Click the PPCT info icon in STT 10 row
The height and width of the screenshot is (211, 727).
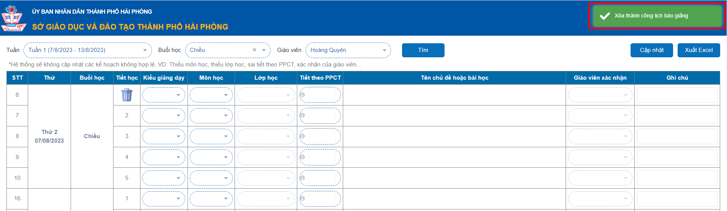303,178
